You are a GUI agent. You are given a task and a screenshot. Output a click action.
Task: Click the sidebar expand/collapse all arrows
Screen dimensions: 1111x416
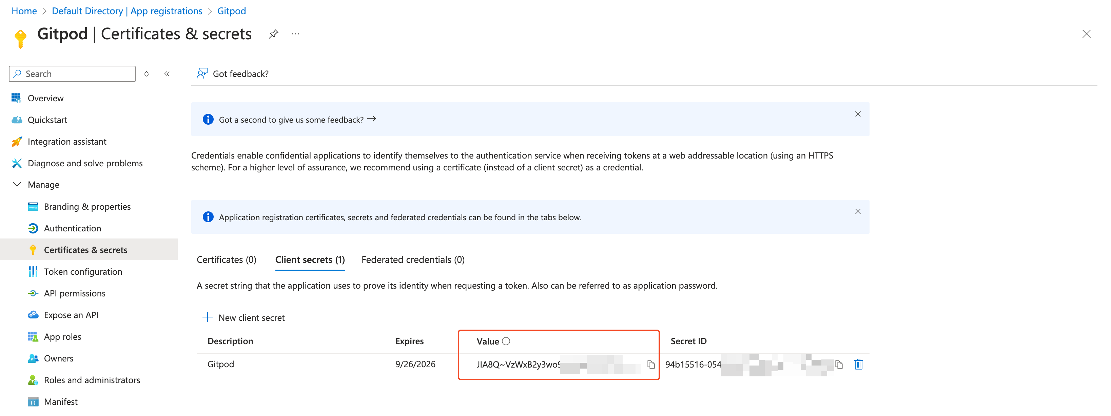click(x=147, y=74)
